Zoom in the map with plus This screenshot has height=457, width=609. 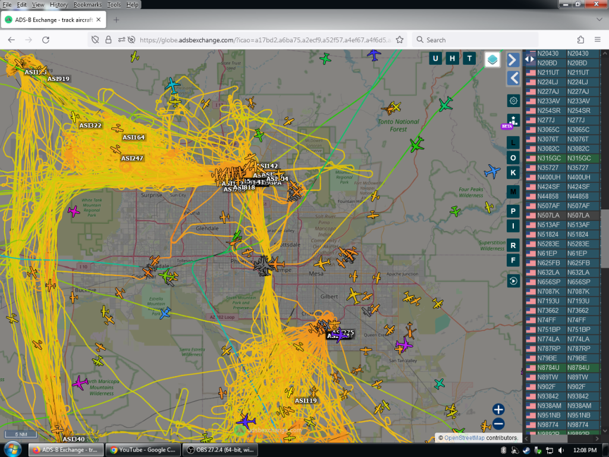(498, 409)
